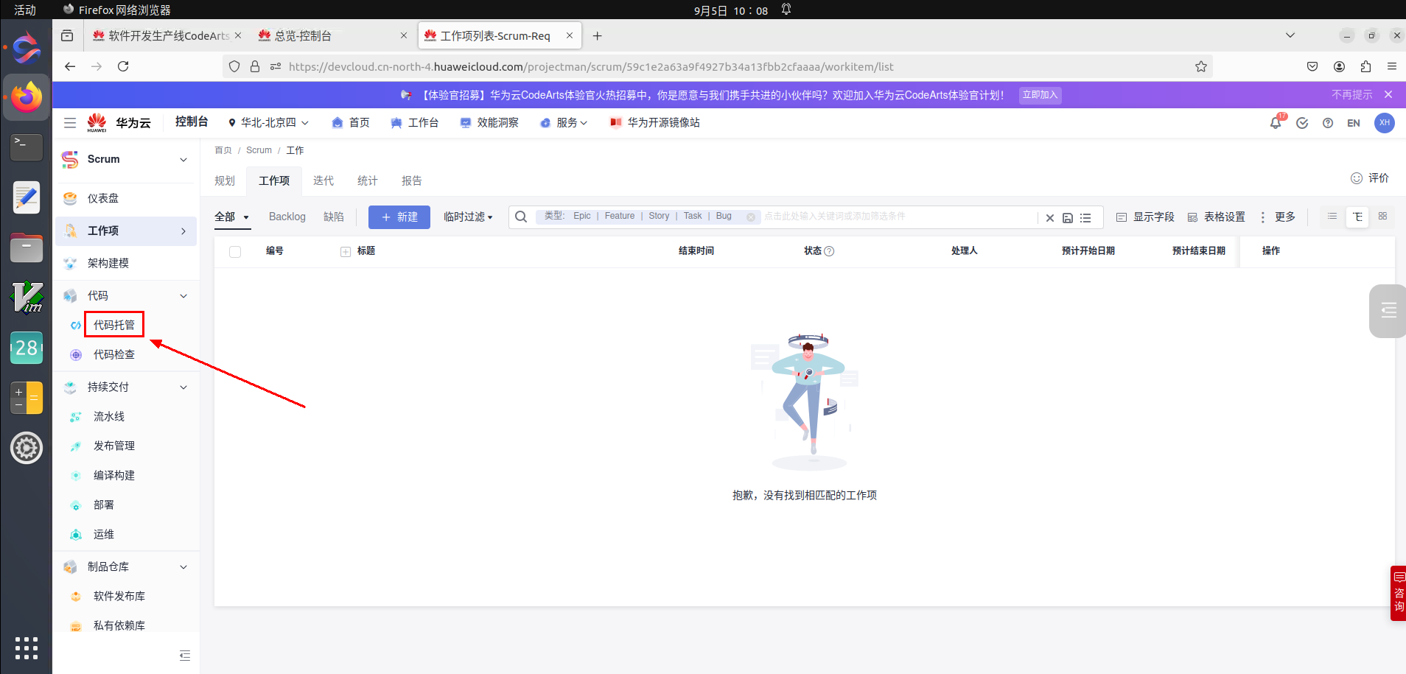1406x674 pixels.
Task: Reload the page
Action: [123, 66]
